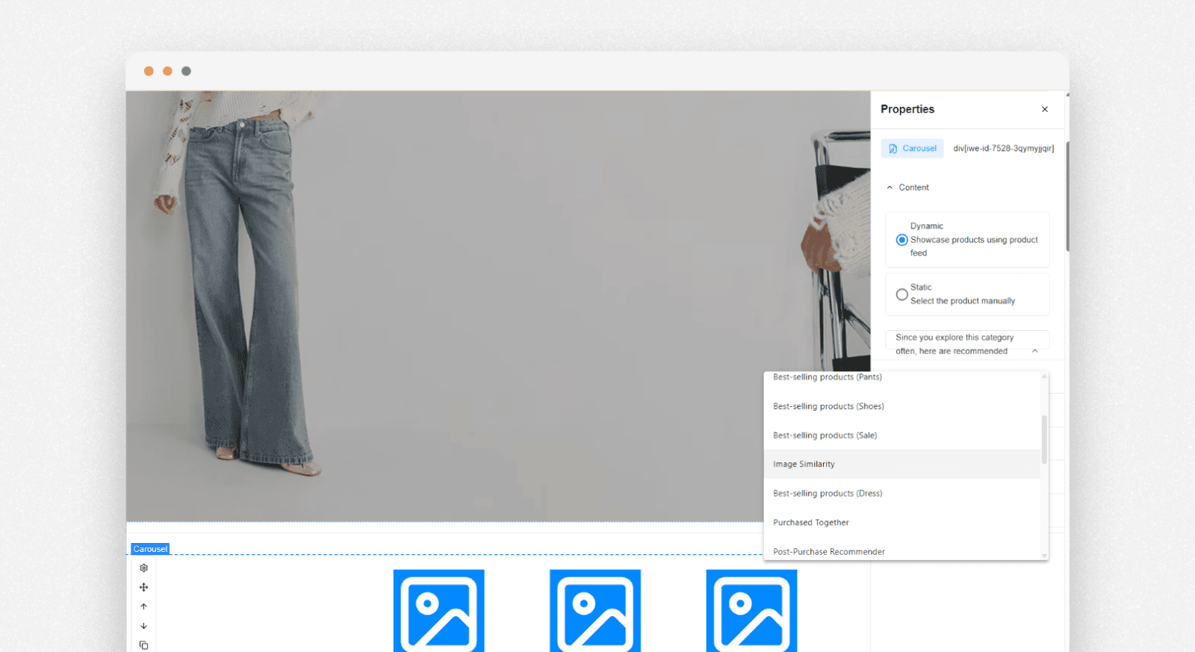1195x652 pixels.
Task: Select Dynamic product feed radio option
Action: (901, 240)
